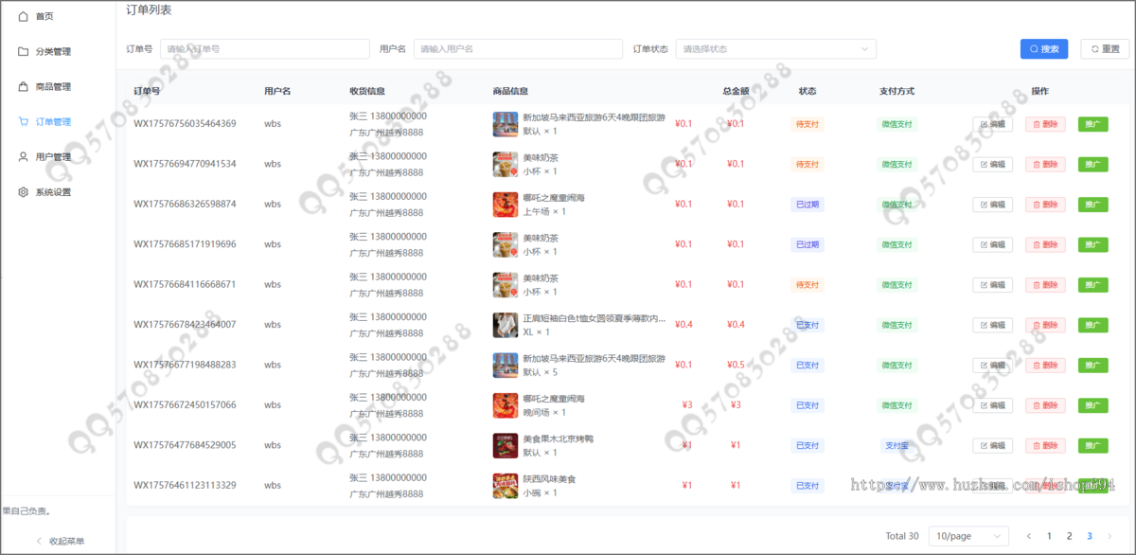Click 推广 for order WX17576684116668671
This screenshot has height=555, width=1136.
(x=1092, y=285)
